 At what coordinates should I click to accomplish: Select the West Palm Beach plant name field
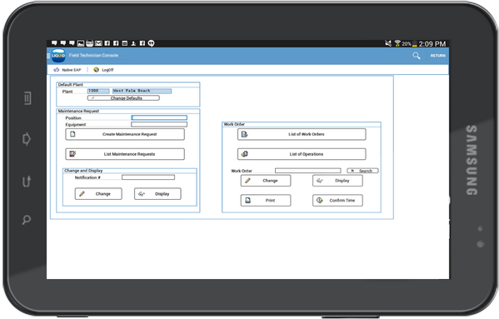pyautogui.click(x=142, y=91)
